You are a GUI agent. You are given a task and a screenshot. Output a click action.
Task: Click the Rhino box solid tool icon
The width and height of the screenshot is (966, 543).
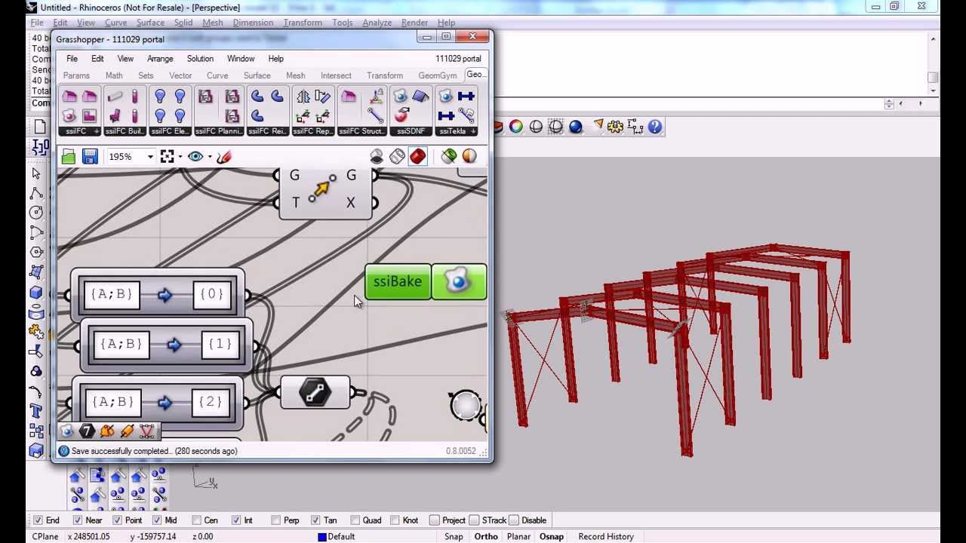(35, 293)
